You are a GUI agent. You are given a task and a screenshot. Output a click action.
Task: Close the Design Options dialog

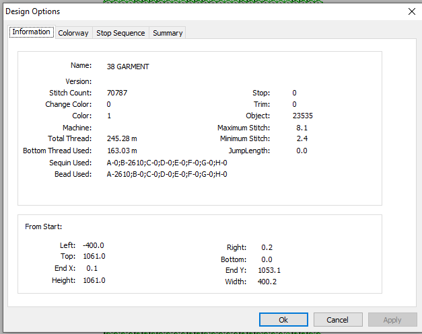pyautogui.click(x=411, y=11)
